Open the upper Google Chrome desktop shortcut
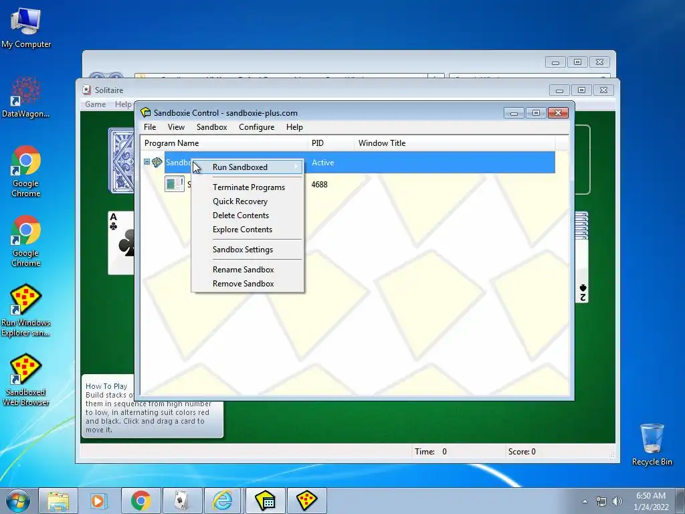This screenshot has height=514, width=685. pos(26,171)
